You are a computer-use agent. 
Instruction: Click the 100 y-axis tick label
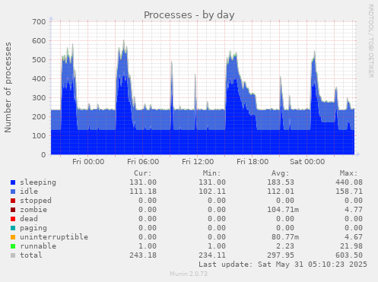click(x=39, y=136)
